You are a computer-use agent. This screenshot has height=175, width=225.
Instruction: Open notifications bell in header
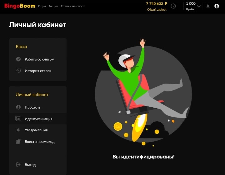coord(208,6)
